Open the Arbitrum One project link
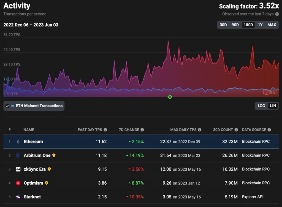Viewport: 282px width, 207px height. [37, 155]
